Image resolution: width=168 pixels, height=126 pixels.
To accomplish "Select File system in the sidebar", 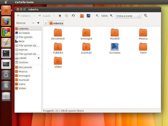I will pyautogui.click(x=28, y=37).
